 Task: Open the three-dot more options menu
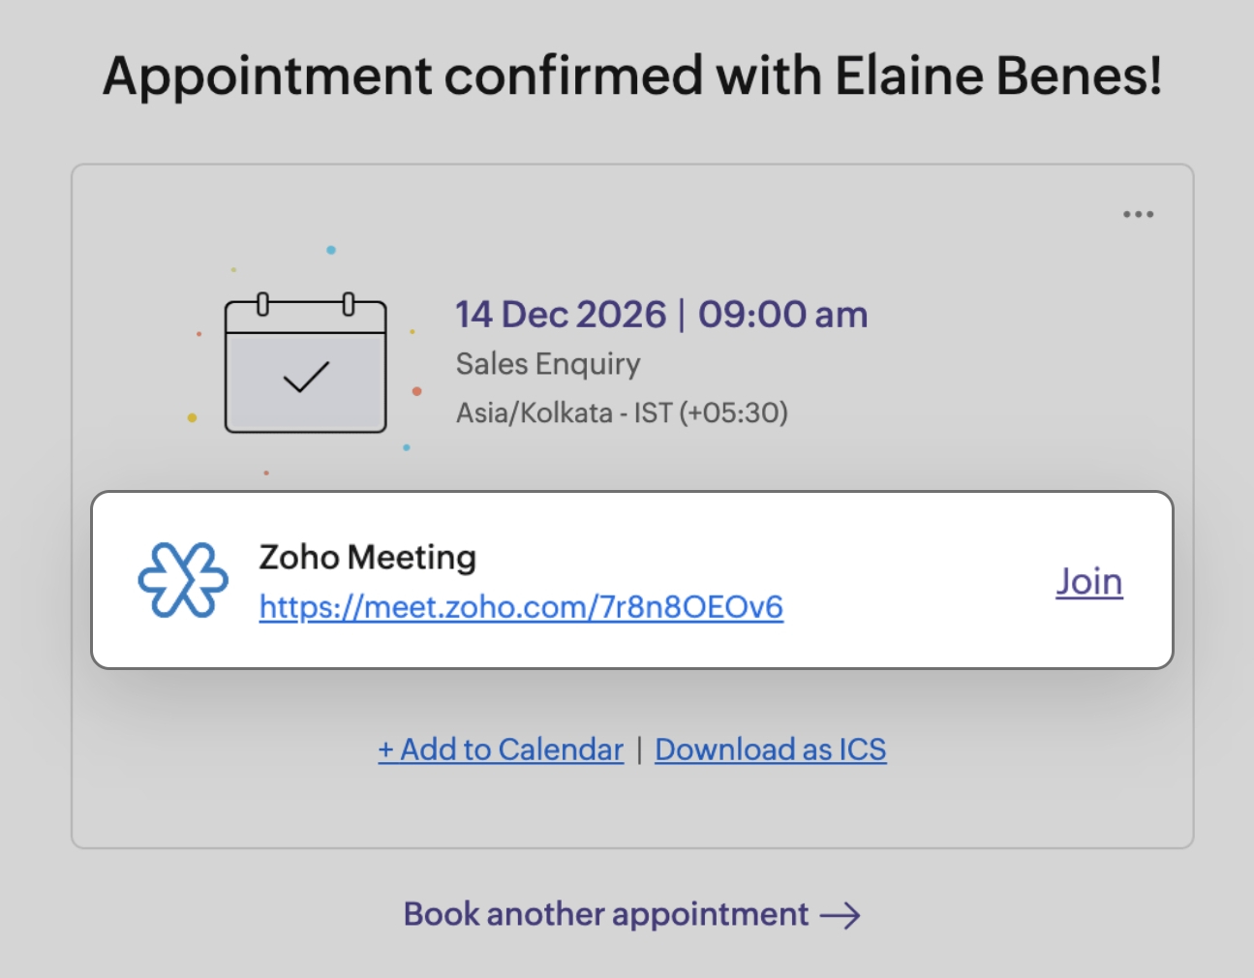[x=1138, y=214]
